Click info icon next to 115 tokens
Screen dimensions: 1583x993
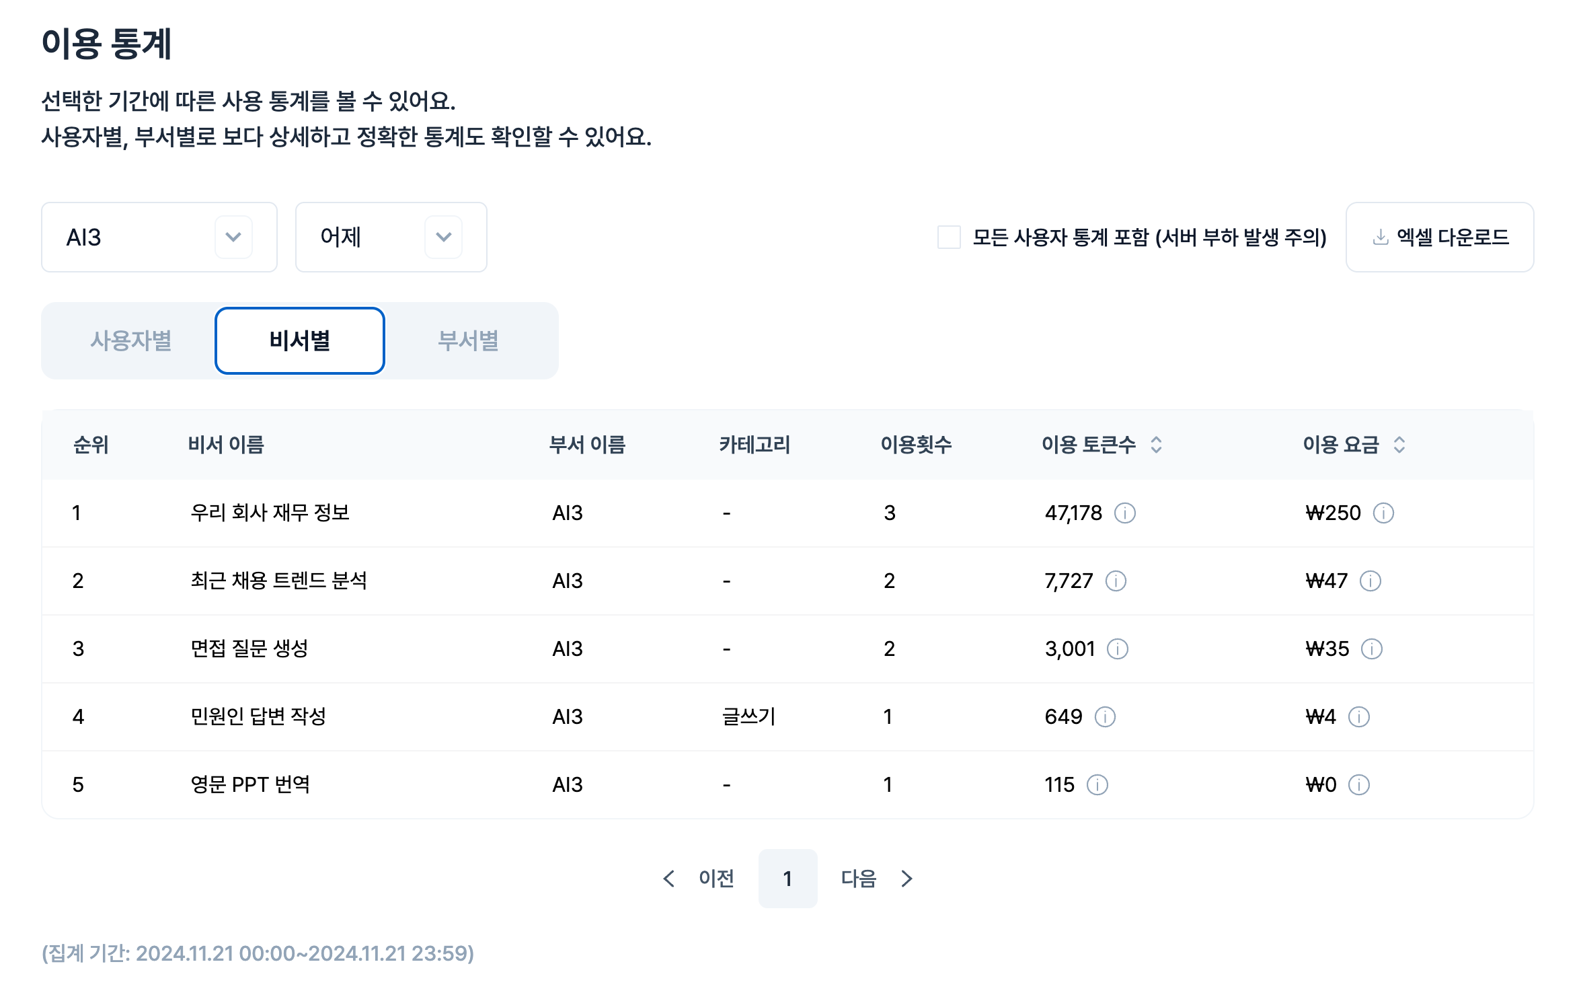click(1097, 785)
